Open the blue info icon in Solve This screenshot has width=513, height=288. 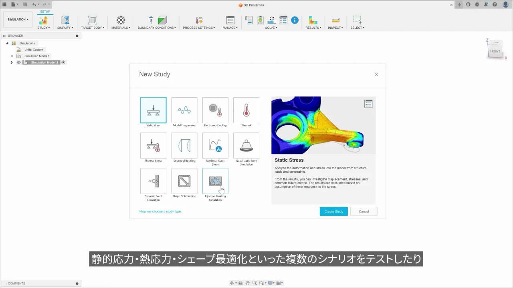[295, 20]
